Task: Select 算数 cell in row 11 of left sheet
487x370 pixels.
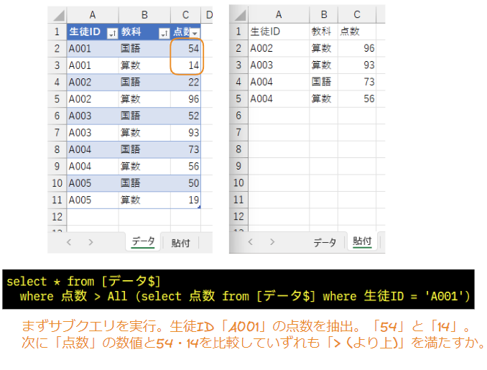Action: pyautogui.click(x=144, y=200)
